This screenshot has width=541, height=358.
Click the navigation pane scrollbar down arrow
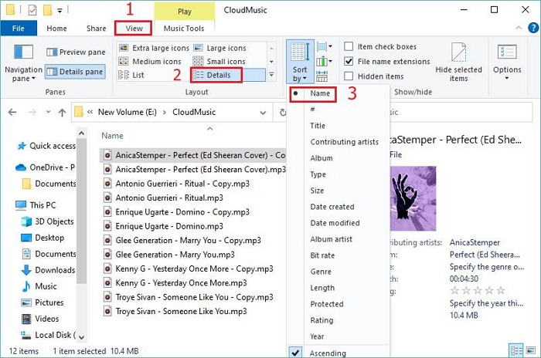point(81,337)
